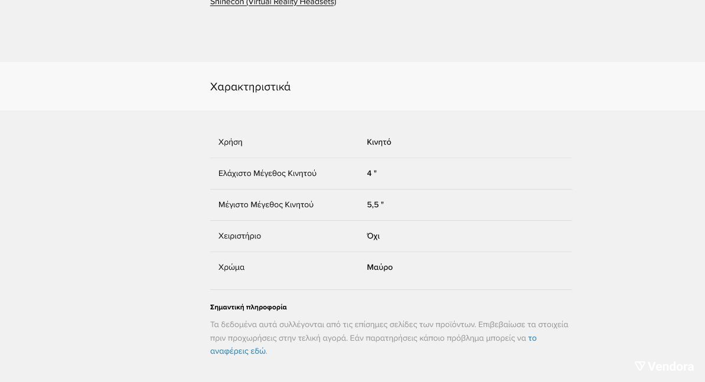Click the Vendora watermark logo icon
The height and width of the screenshot is (382, 705).
pos(640,366)
